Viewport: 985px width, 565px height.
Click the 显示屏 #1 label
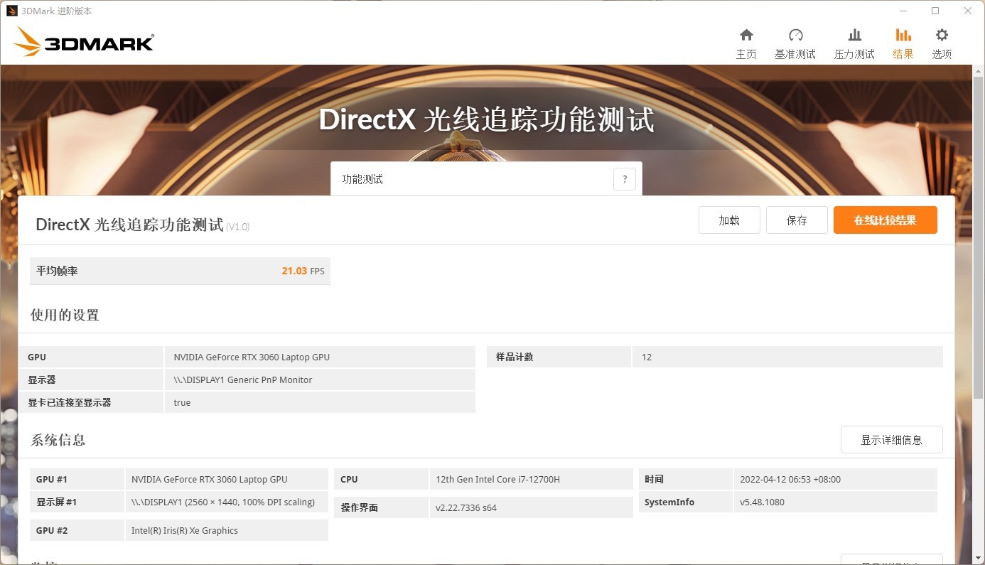tap(57, 502)
